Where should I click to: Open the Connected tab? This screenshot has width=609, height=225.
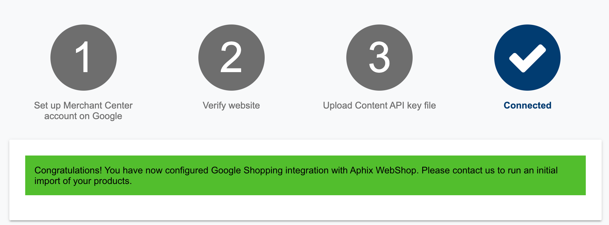click(x=527, y=106)
